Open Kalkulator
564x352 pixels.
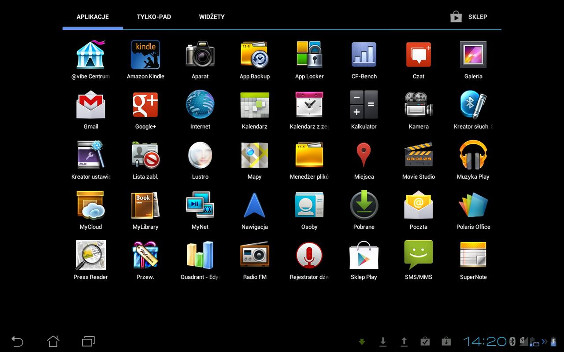364,105
